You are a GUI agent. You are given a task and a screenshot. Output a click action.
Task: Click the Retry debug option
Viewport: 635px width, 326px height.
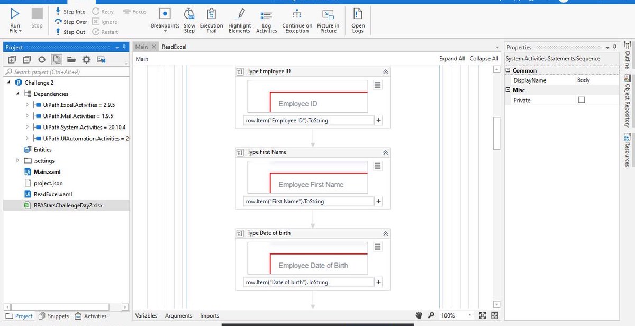(103, 12)
